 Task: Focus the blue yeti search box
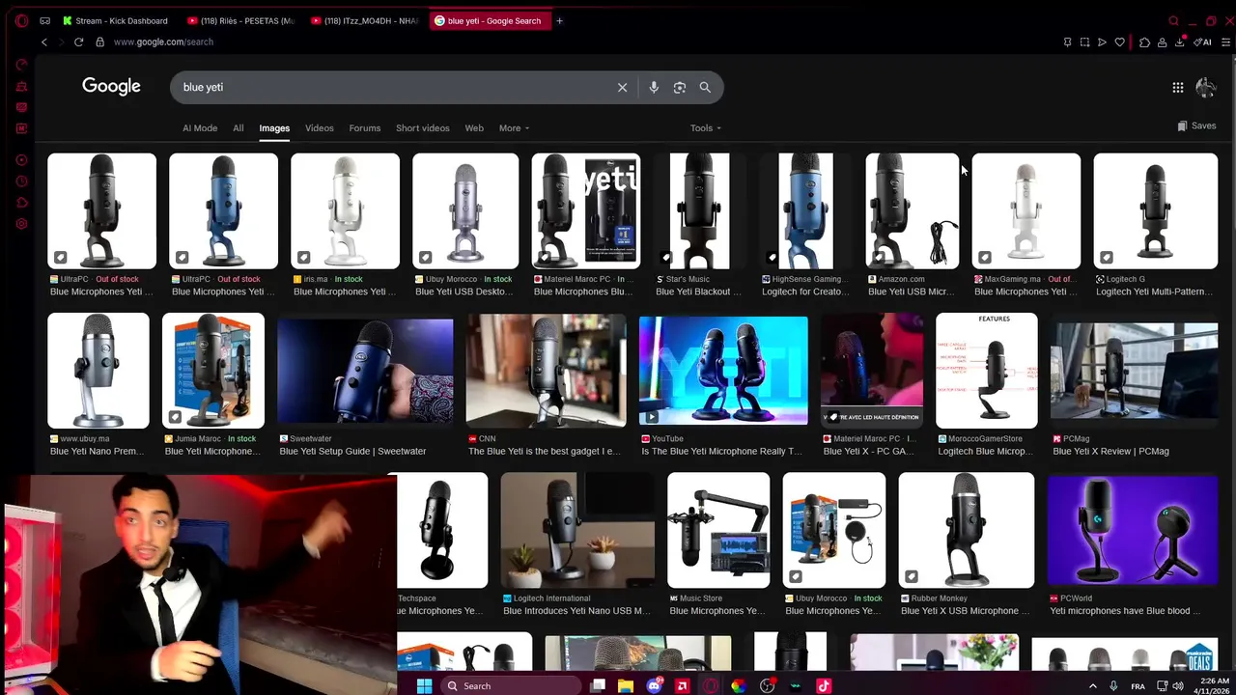(x=396, y=87)
